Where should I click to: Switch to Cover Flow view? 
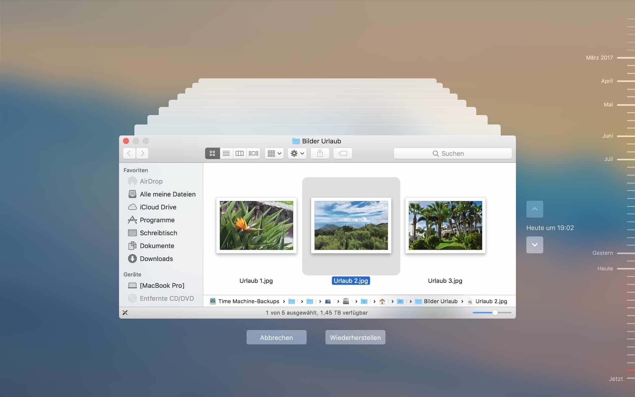253,154
